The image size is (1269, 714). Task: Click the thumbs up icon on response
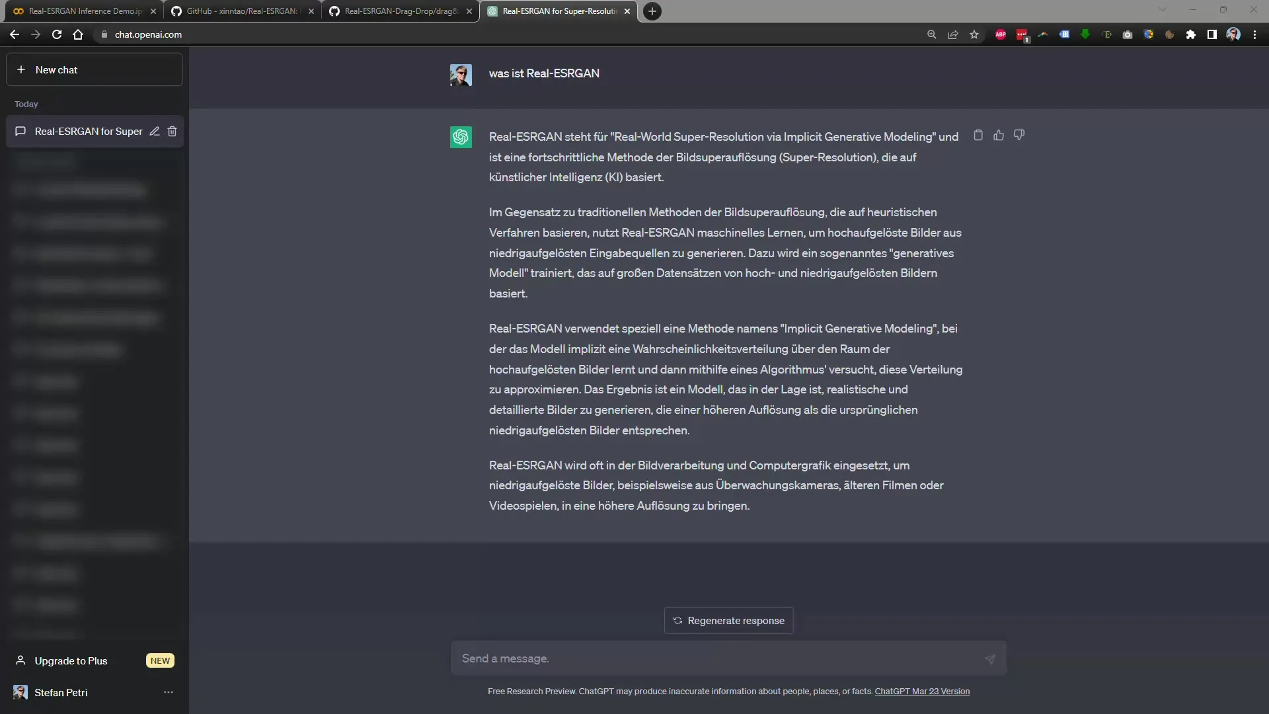point(999,134)
